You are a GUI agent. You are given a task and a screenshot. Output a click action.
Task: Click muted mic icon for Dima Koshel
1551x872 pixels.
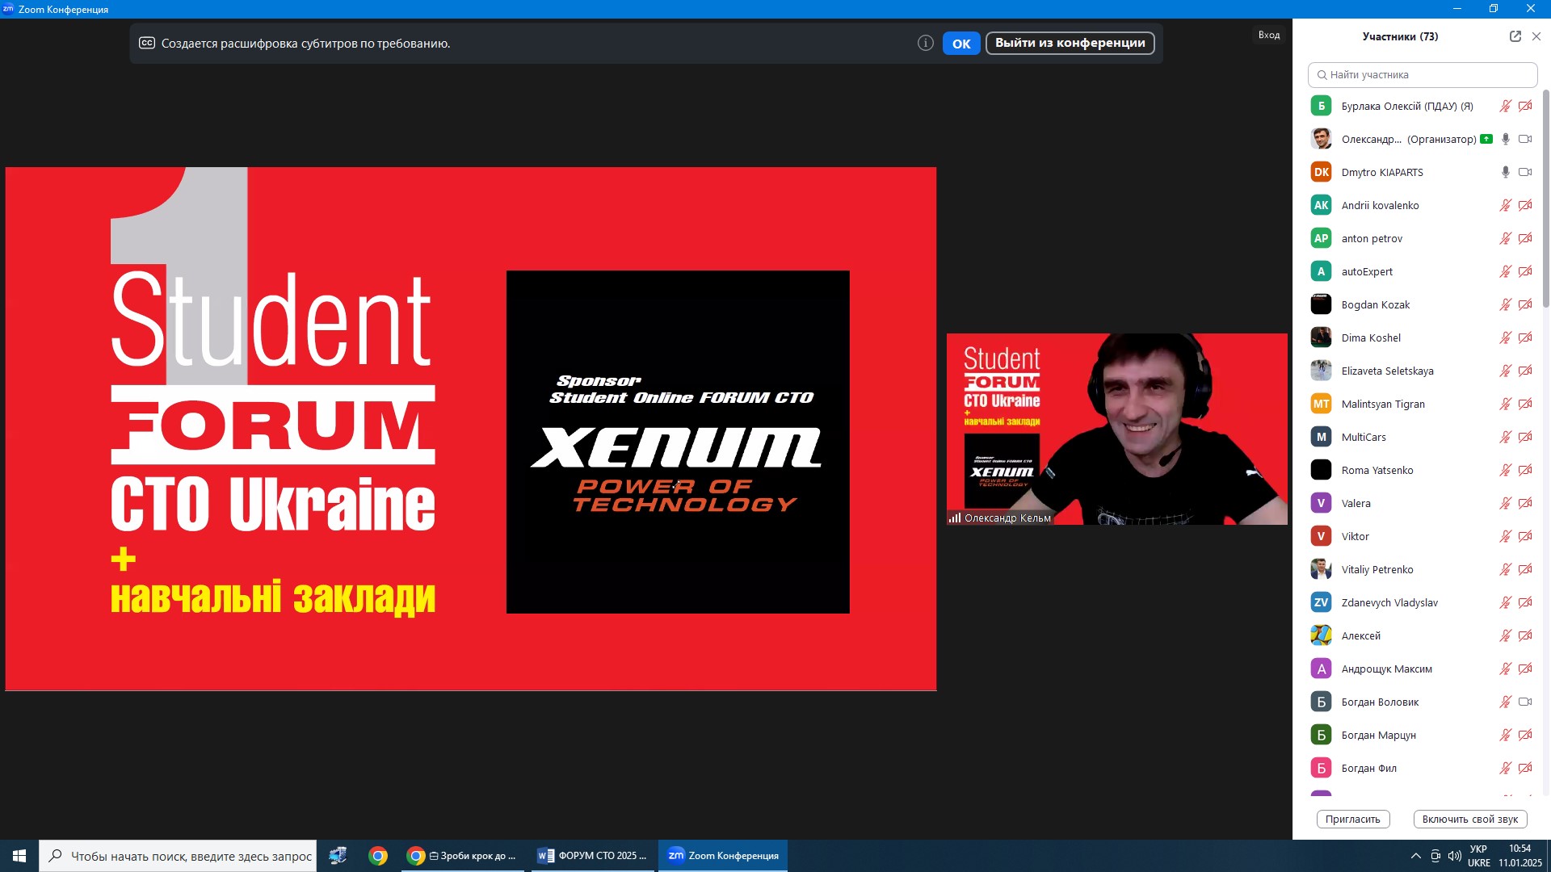pyautogui.click(x=1506, y=337)
